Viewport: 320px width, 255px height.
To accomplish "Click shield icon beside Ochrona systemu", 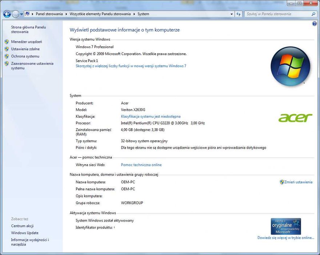I will point(7,56).
